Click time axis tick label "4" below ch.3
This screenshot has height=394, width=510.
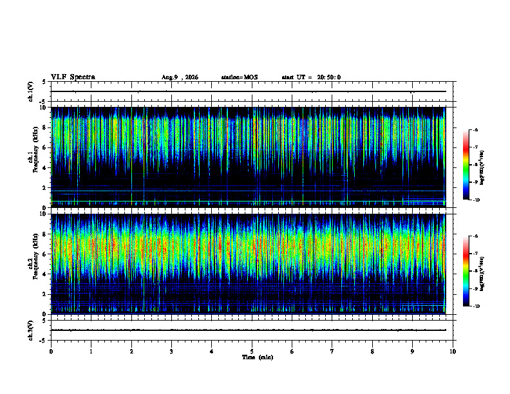212,352
